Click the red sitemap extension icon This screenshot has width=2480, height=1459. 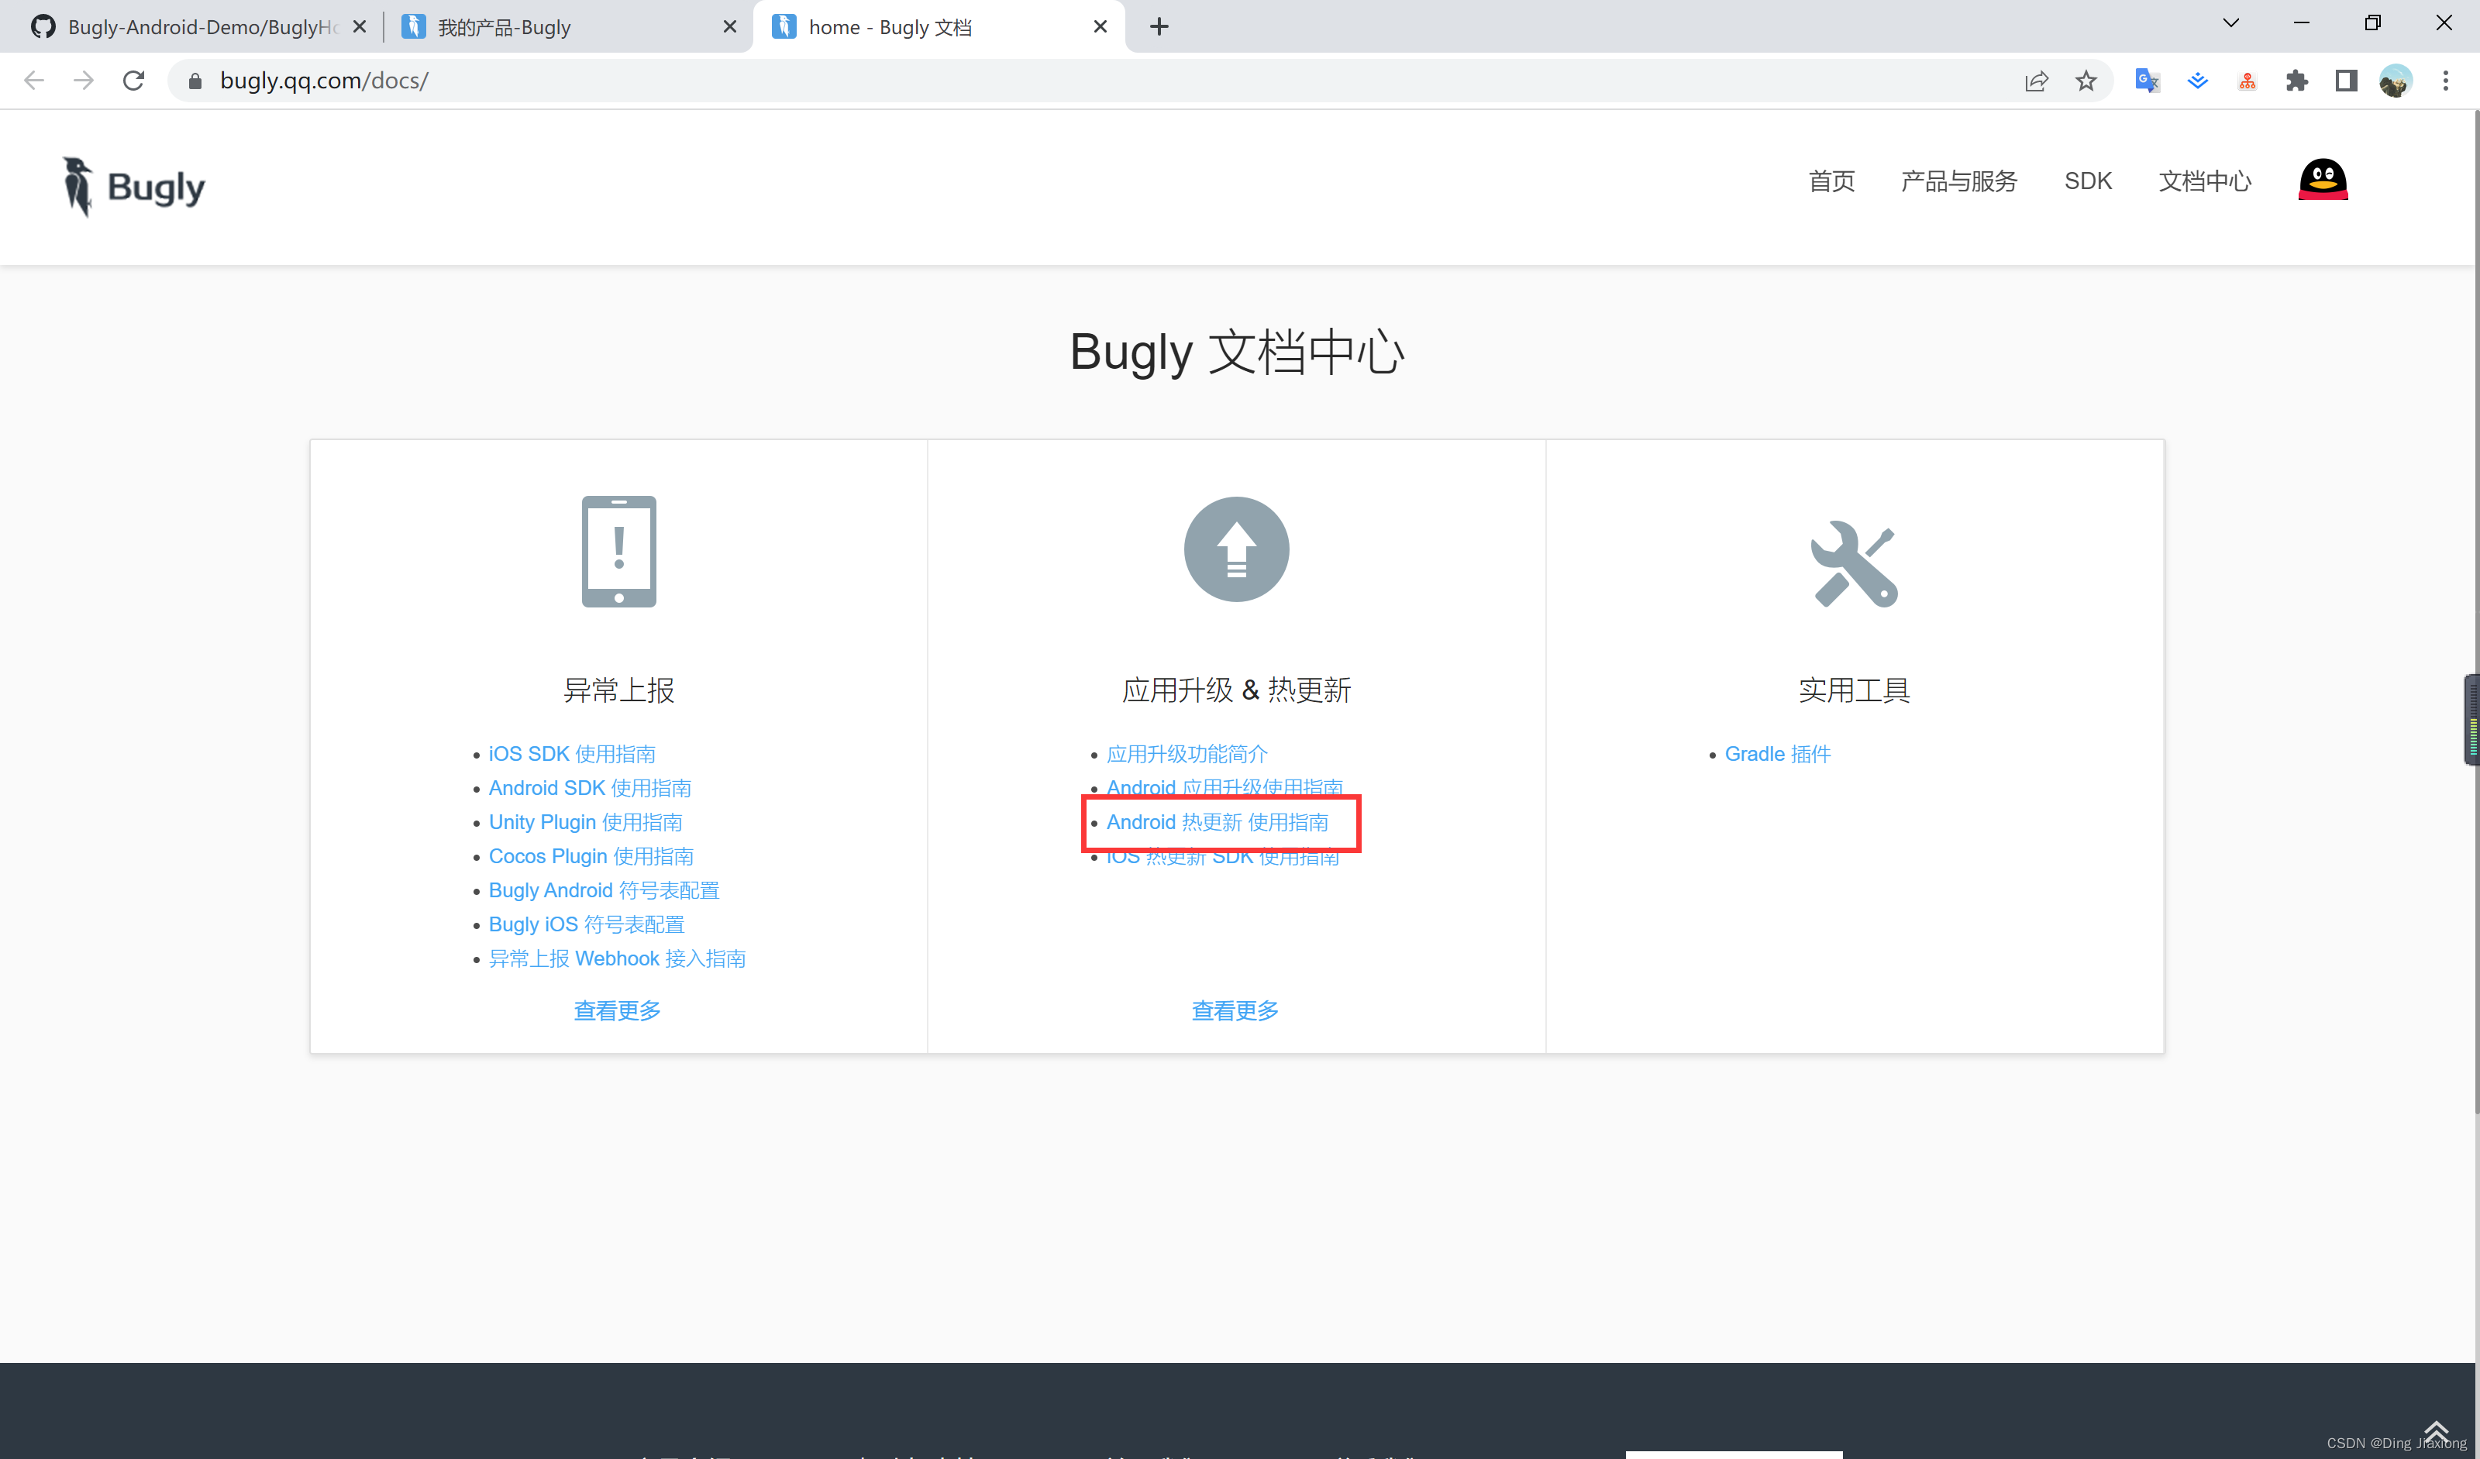pos(2247,81)
